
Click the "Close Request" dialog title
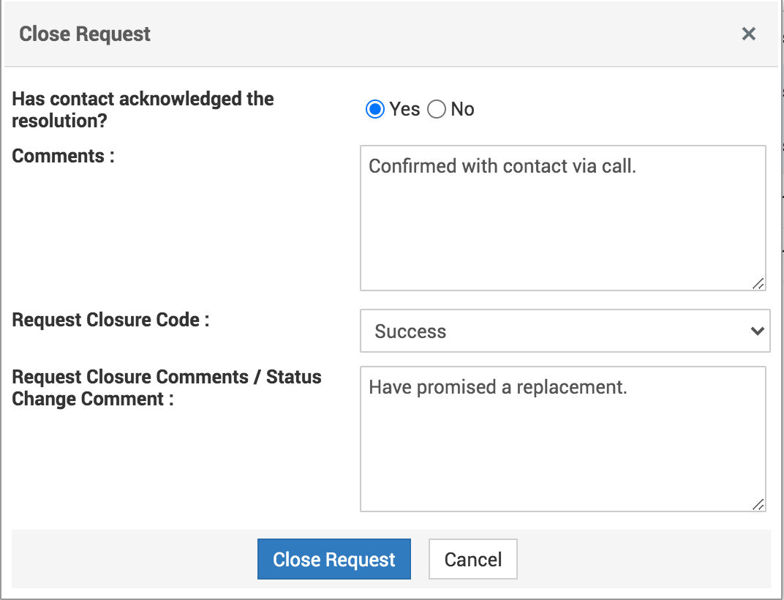(x=85, y=34)
